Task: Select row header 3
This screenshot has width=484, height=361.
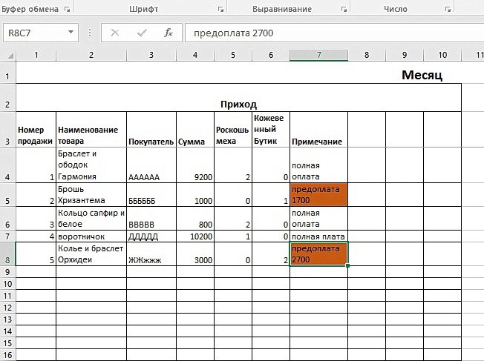Action: pos(7,130)
